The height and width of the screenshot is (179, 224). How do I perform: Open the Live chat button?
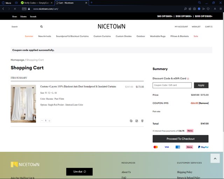pos(79,172)
